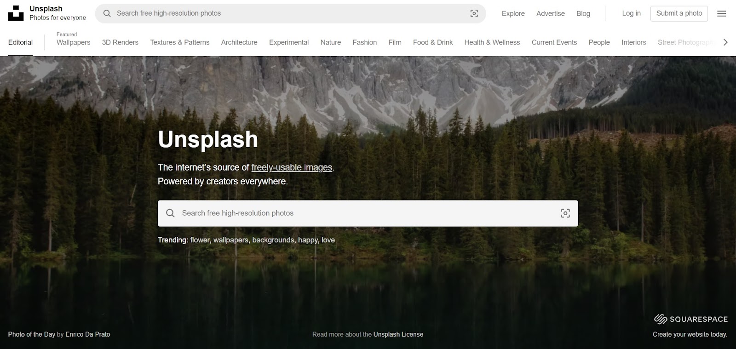Open the 3D Renders category
This screenshot has height=349, width=736.
click(120, 42)
